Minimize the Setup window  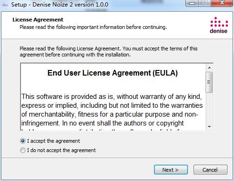192,3
